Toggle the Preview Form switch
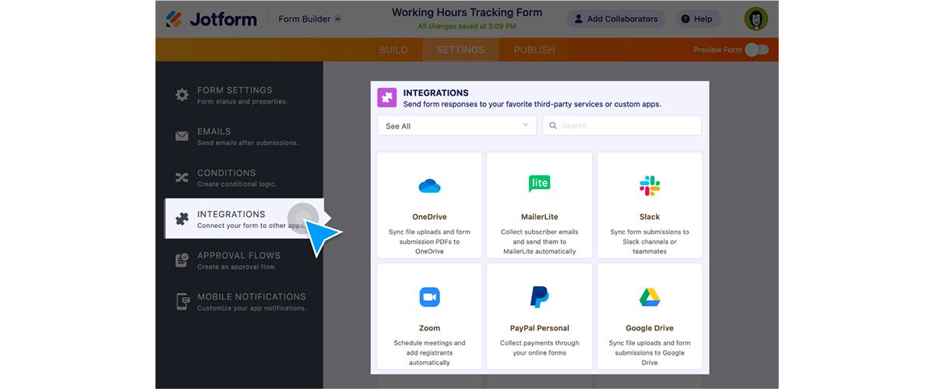The height and width of the screenshot is (389, 934). [756, 50]
